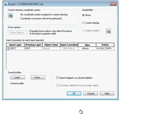Click the Save profile button
162x122 pixels.
[38, 77]
